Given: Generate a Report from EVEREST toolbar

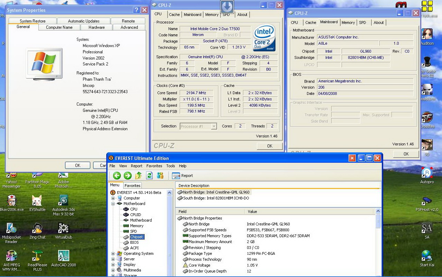Looking at the screenshot, I should (x=182, y=176).
